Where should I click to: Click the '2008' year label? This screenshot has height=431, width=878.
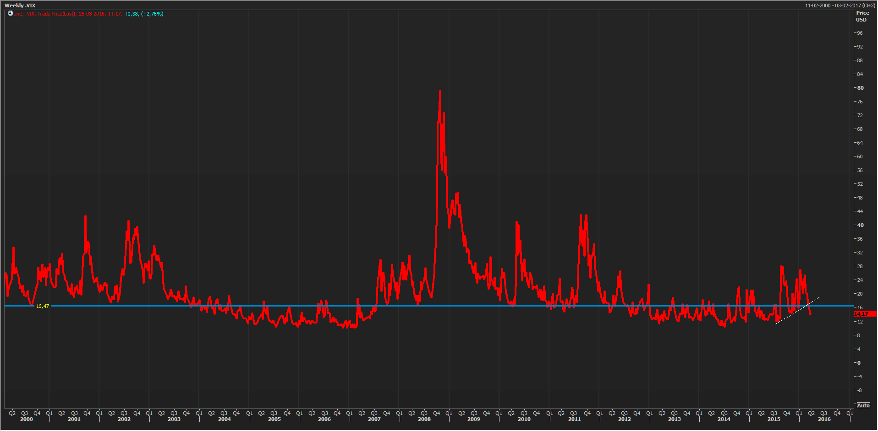pyautogui.click(x=424, y=419)
